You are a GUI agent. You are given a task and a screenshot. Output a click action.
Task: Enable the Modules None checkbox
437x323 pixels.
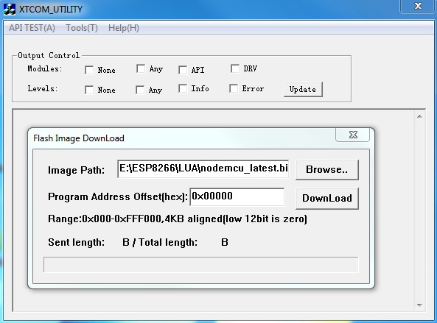(x=89, y=70)
